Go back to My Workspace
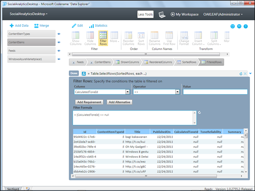255x191 pixels. tap(185, 14)
